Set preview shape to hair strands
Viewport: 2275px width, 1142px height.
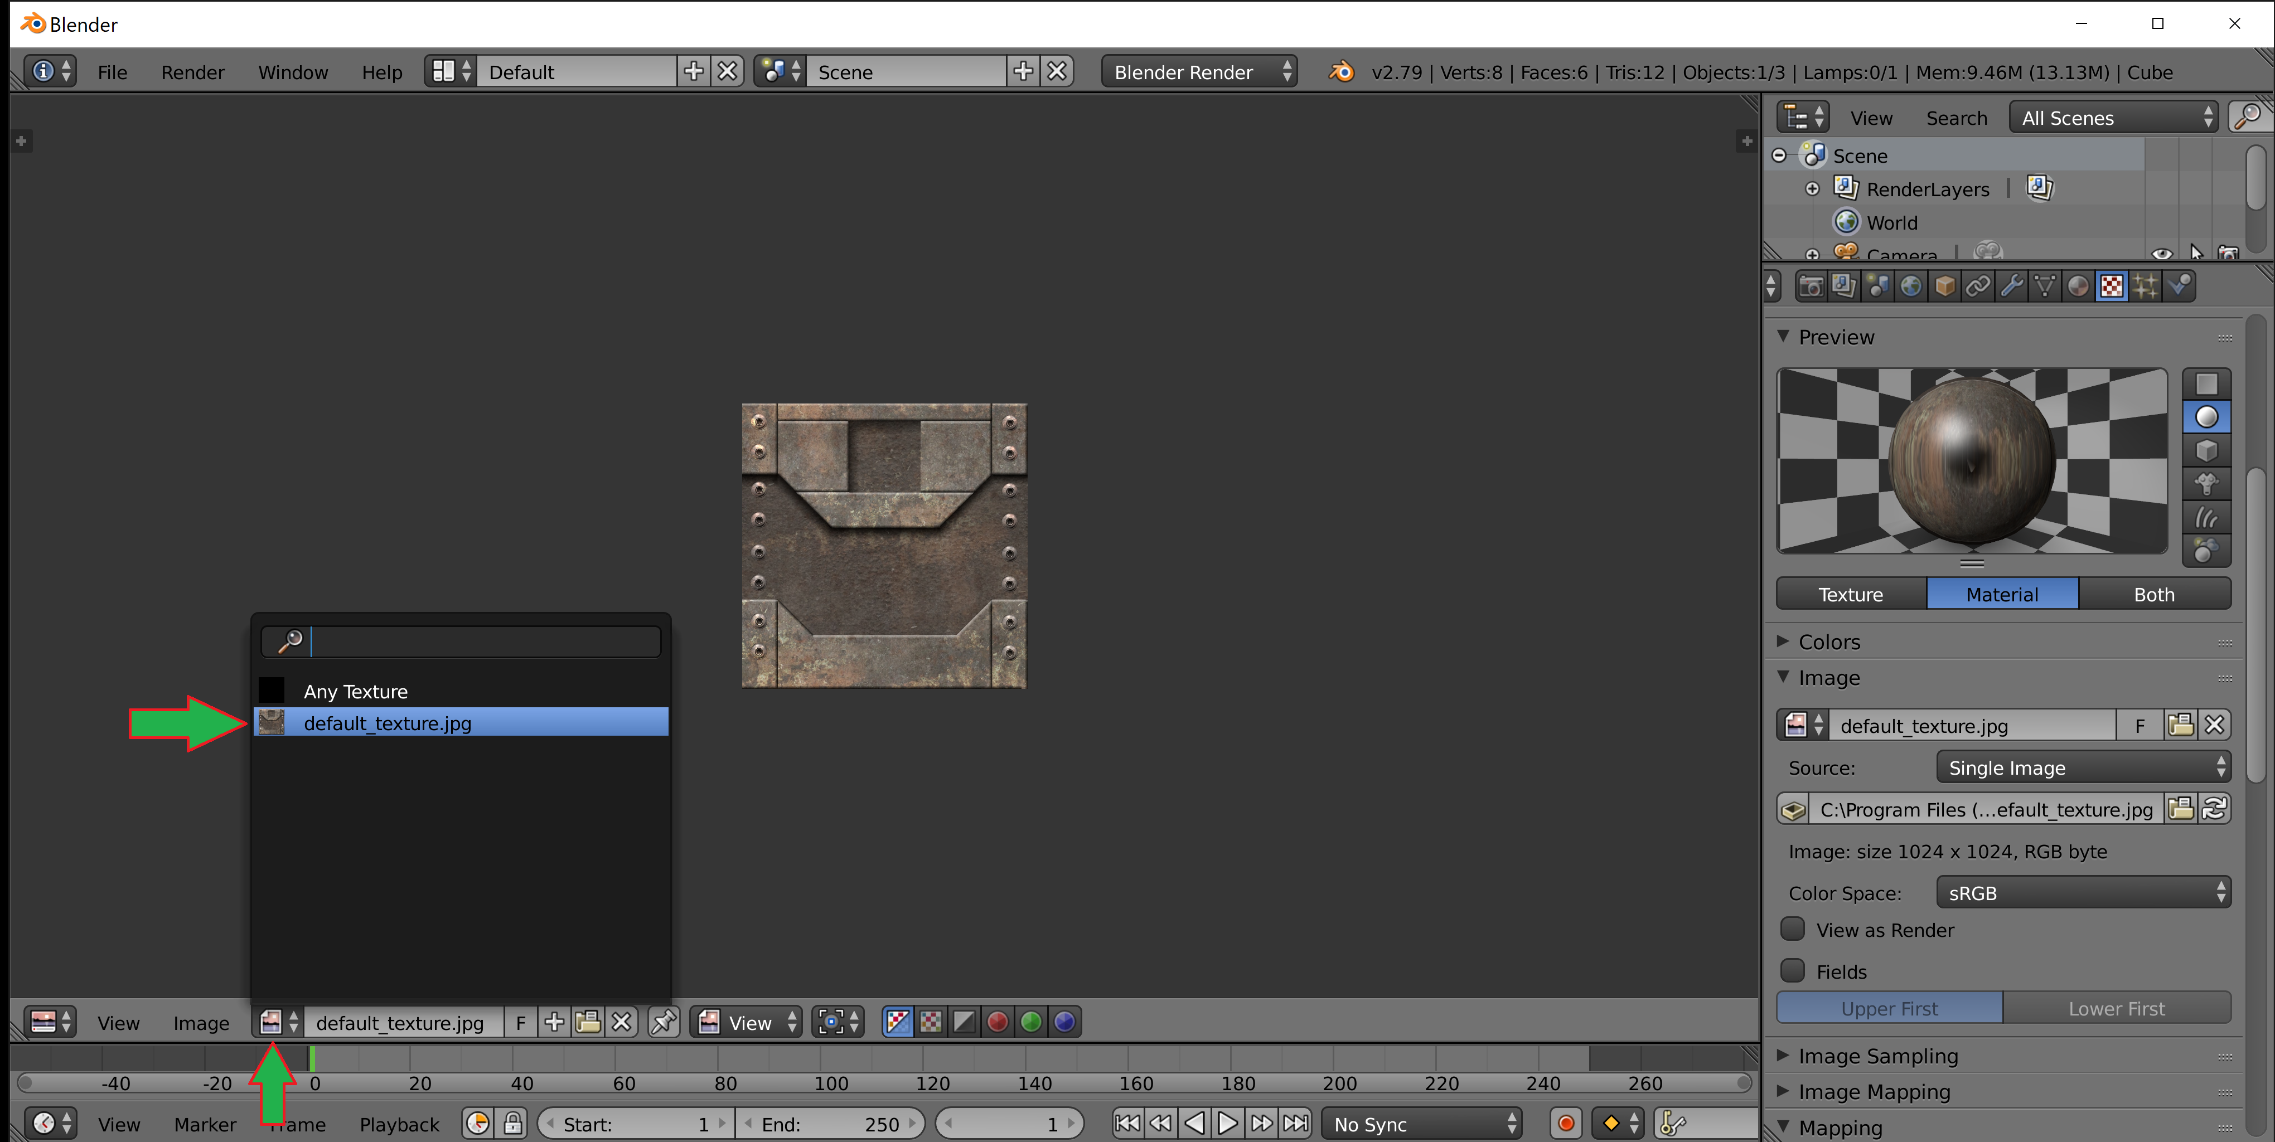pyautogui.click(x=2206, y=518)
